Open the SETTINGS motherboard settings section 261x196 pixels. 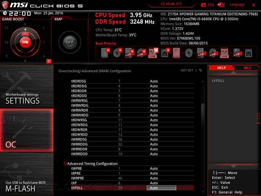point(26,86)
